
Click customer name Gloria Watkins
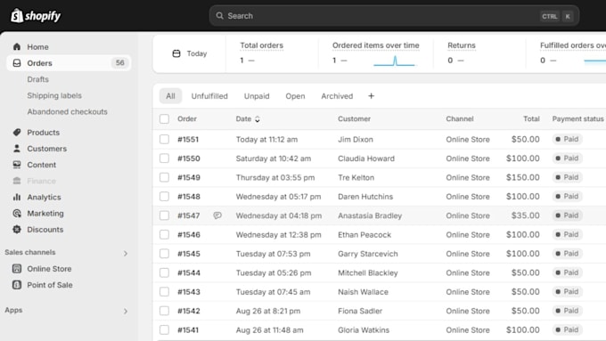pyautogui.click(x=364, y=330)
